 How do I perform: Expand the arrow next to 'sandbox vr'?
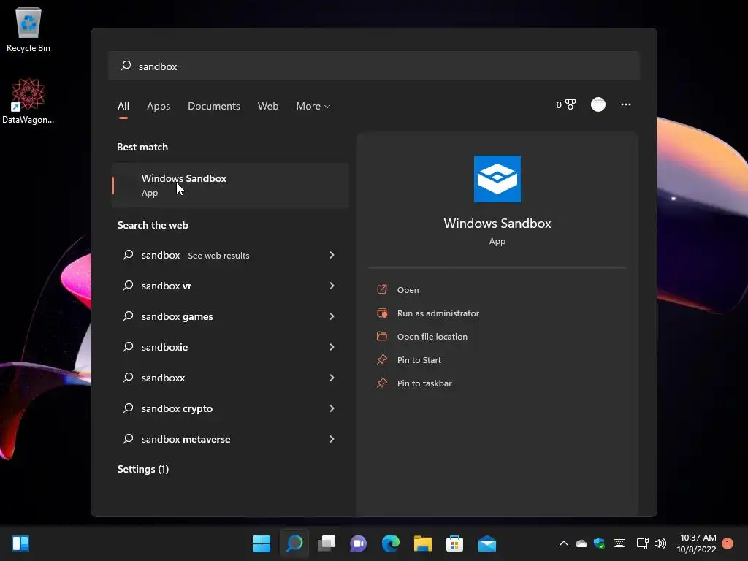(x=332, y=286)
